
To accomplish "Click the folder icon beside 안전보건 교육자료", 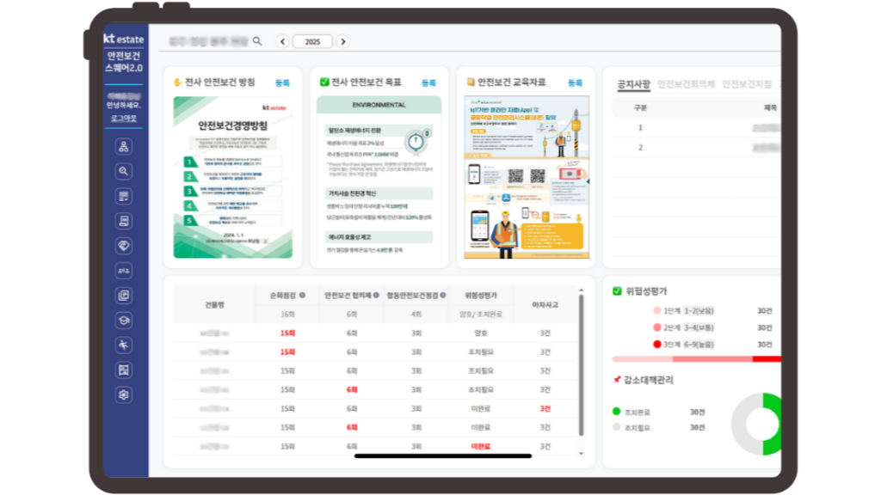I will (471, 82).
